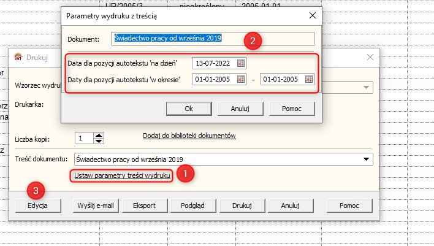Click the Dokument name input field
Image resolution: width=434 pixels, height=246 pixels.
click(x=213, y=39)
